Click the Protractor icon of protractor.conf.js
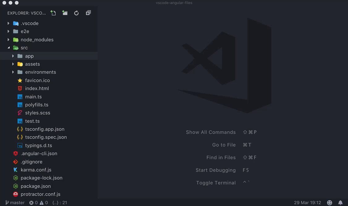 point(15,194)
